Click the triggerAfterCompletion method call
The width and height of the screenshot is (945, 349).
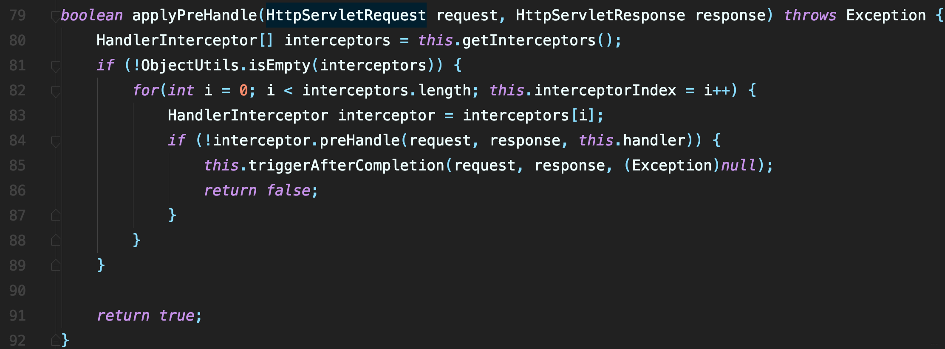[346, 165]
